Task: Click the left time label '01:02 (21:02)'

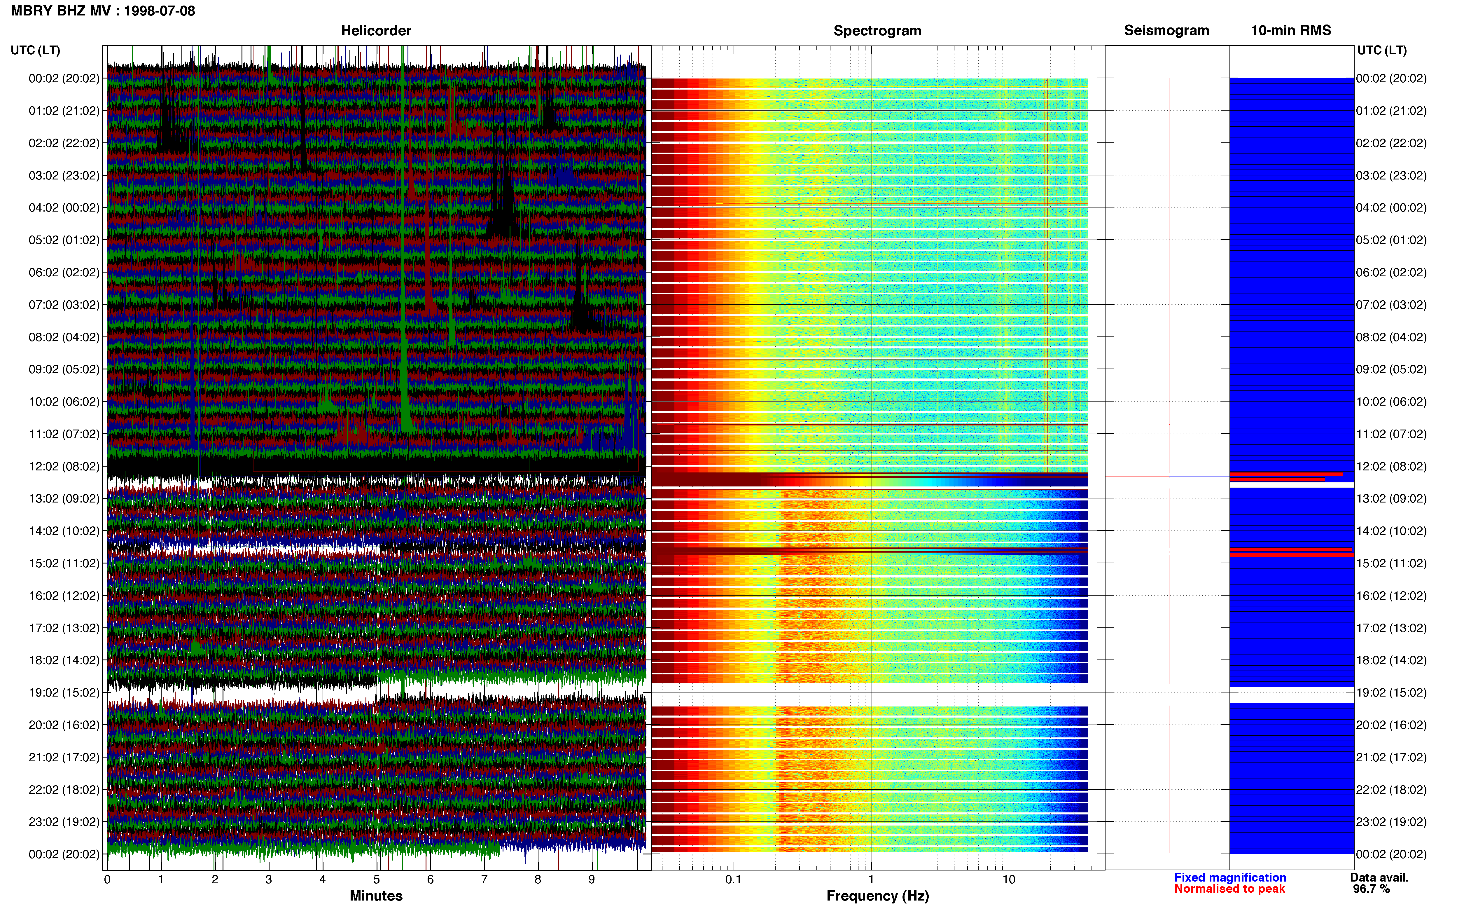Action: click(x=64, y=111)
